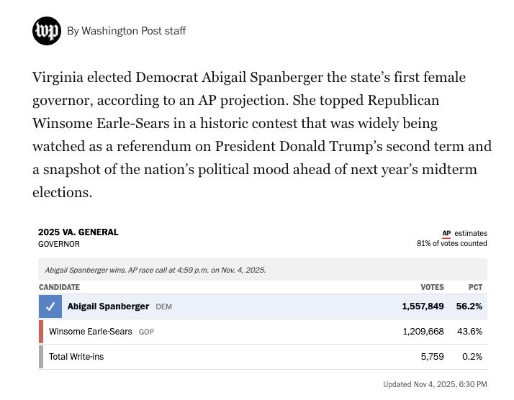Click the AP race call notice banner
Viewport: 514px width, 400px height.
pyautogui.click(x=263, y=270)
